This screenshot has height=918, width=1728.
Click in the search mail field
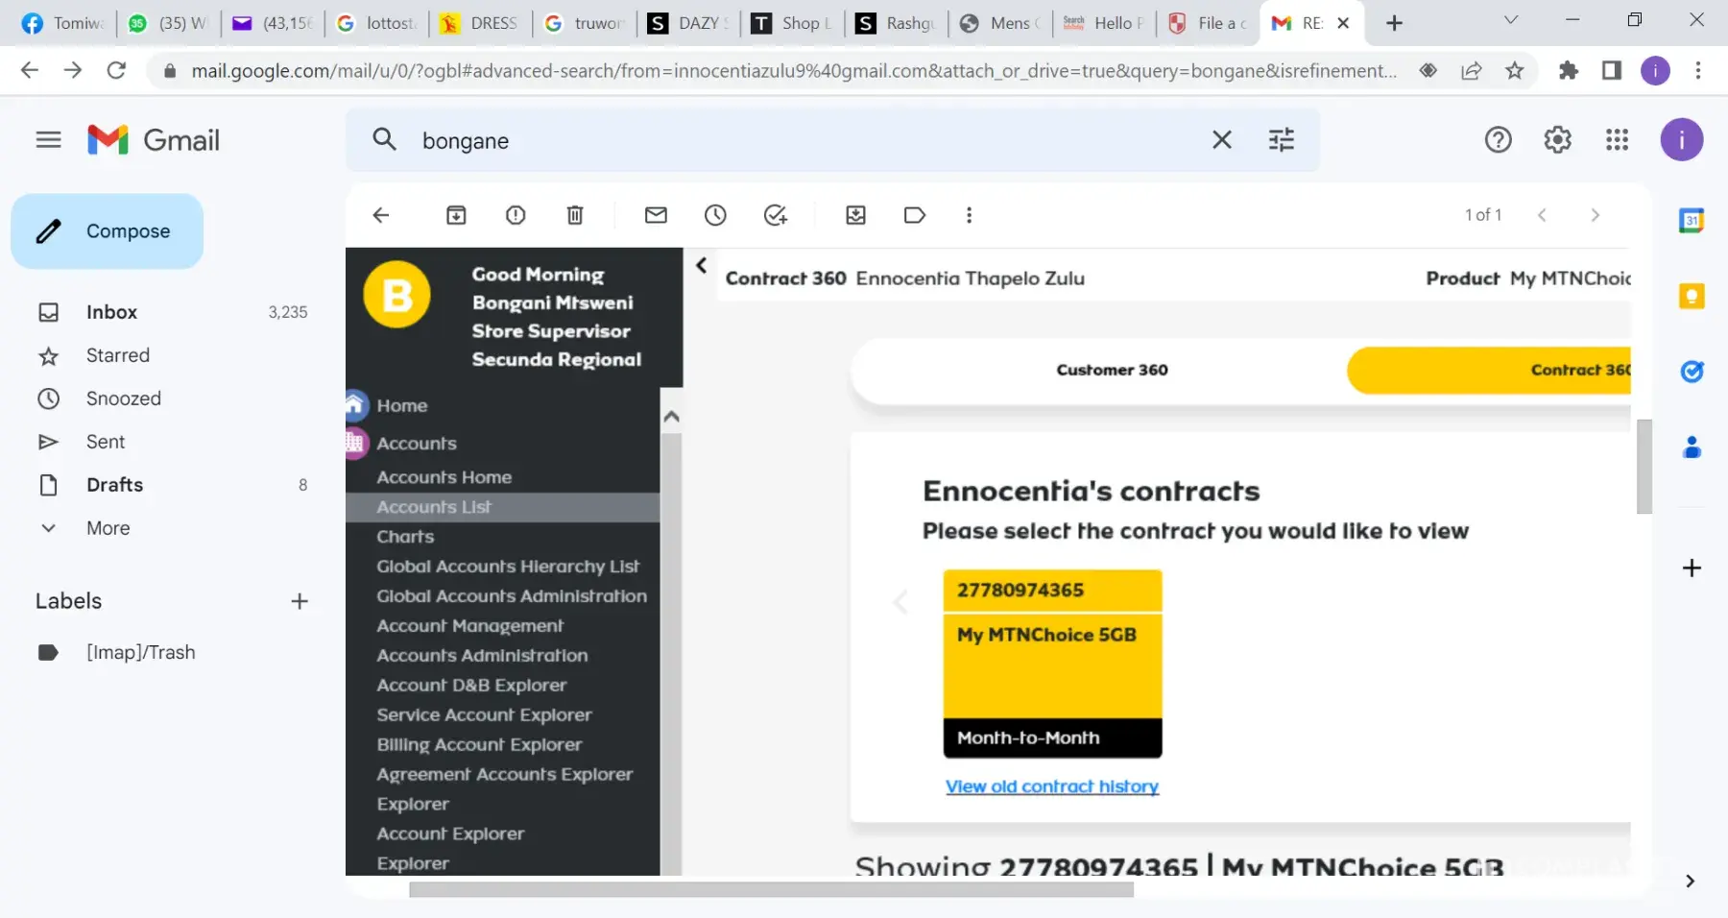[806, 140]
